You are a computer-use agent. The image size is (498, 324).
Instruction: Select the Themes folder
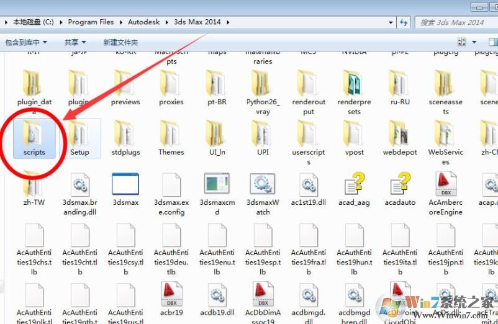[x=171, y=138]
